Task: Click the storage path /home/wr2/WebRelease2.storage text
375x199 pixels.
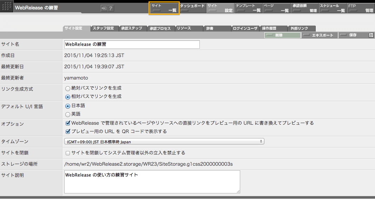Action: coord(149,164)
